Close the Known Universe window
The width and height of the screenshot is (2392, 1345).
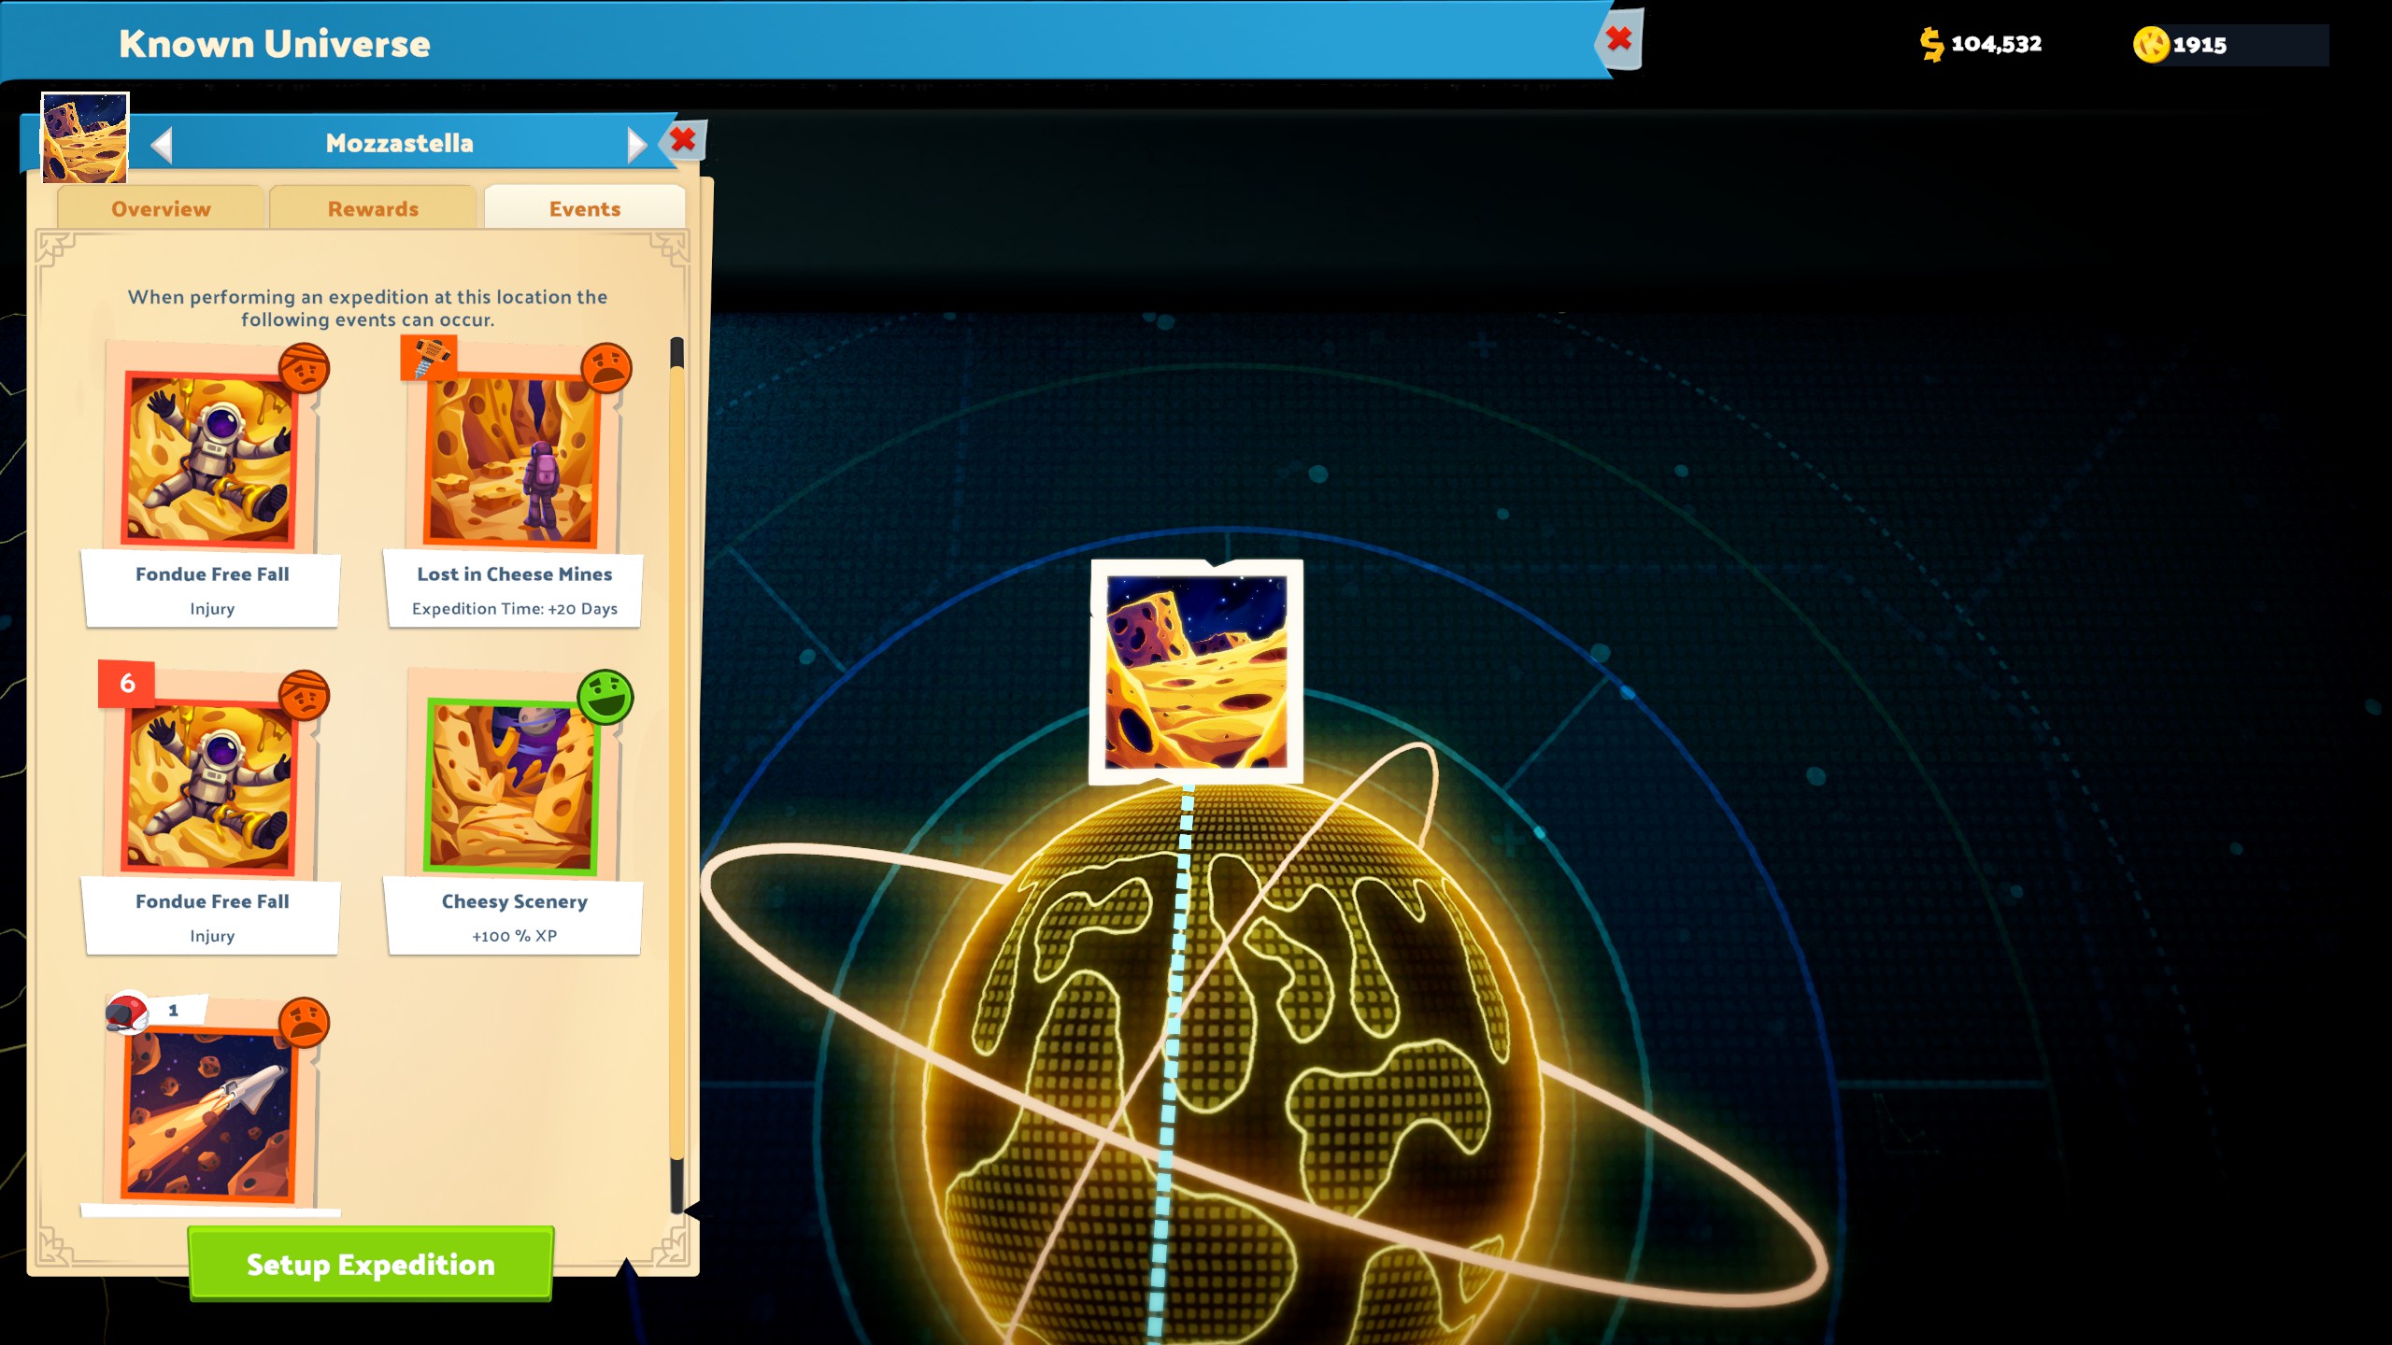(x=1619, y=39)
